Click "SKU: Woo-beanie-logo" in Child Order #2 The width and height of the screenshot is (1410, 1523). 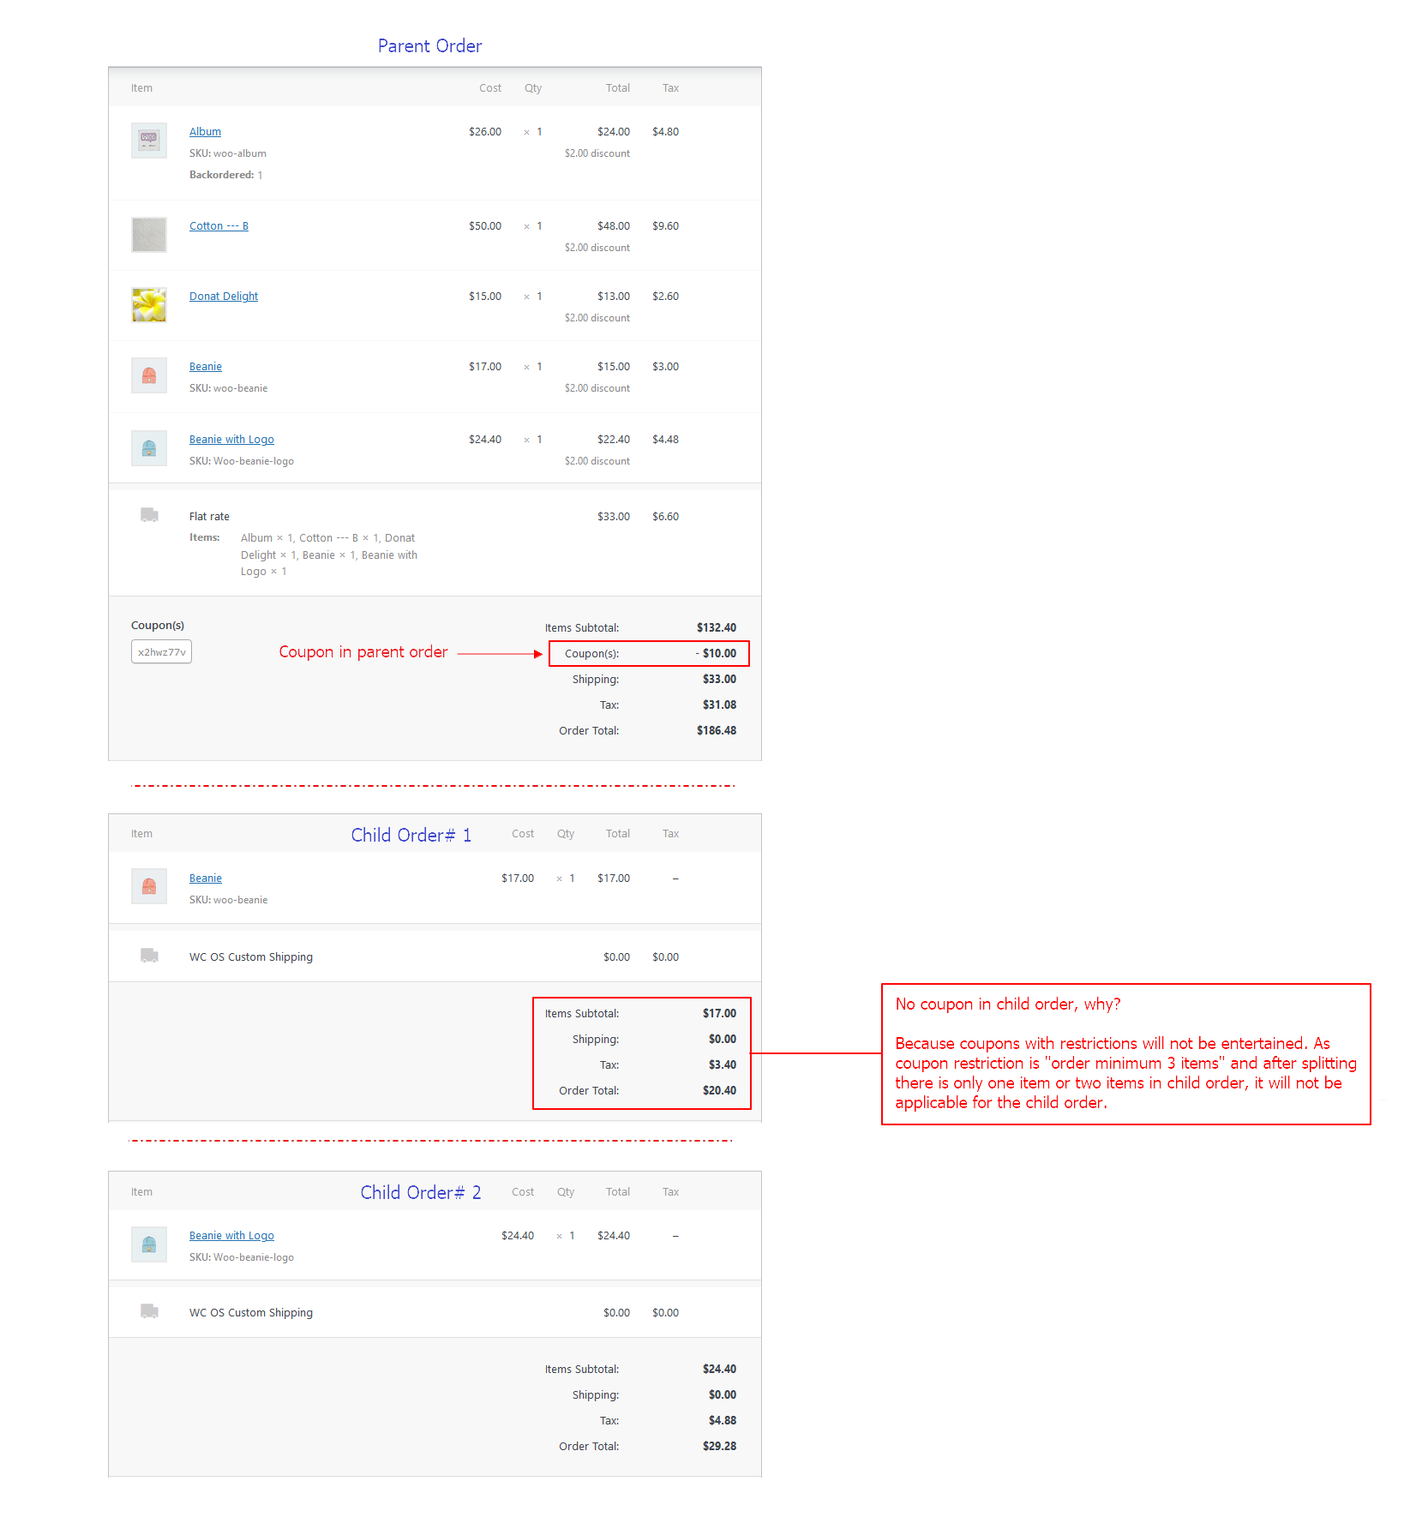[x=242, y=1257]
